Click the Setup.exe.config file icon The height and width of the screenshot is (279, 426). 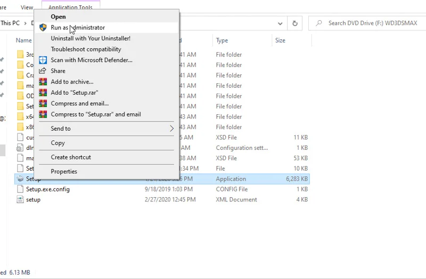pyautogui.click(x=20, y=189)
